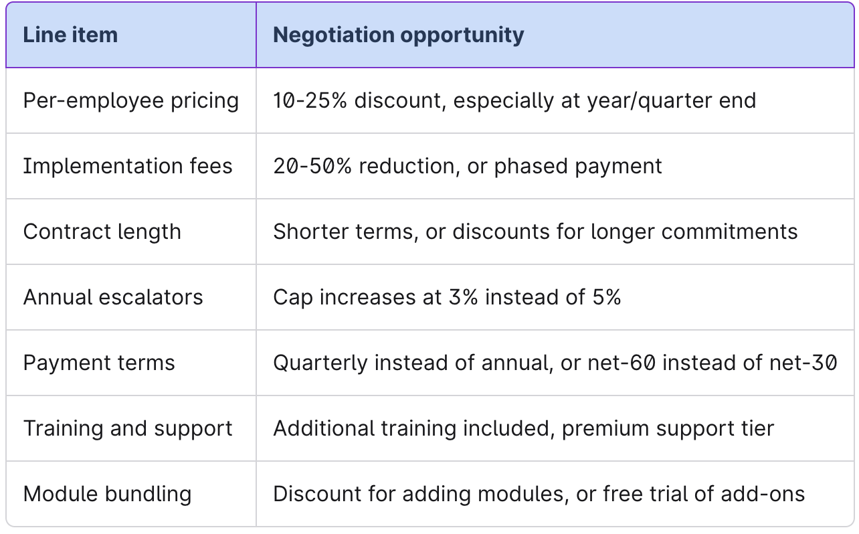
Task: Click the "Discount for adding modules" cell
Action: point(555,494)
